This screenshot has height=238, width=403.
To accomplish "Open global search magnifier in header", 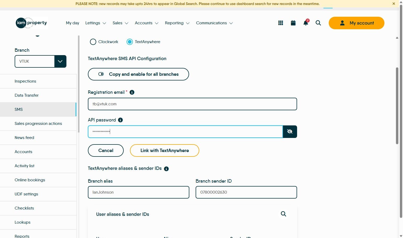I will 318,23.
